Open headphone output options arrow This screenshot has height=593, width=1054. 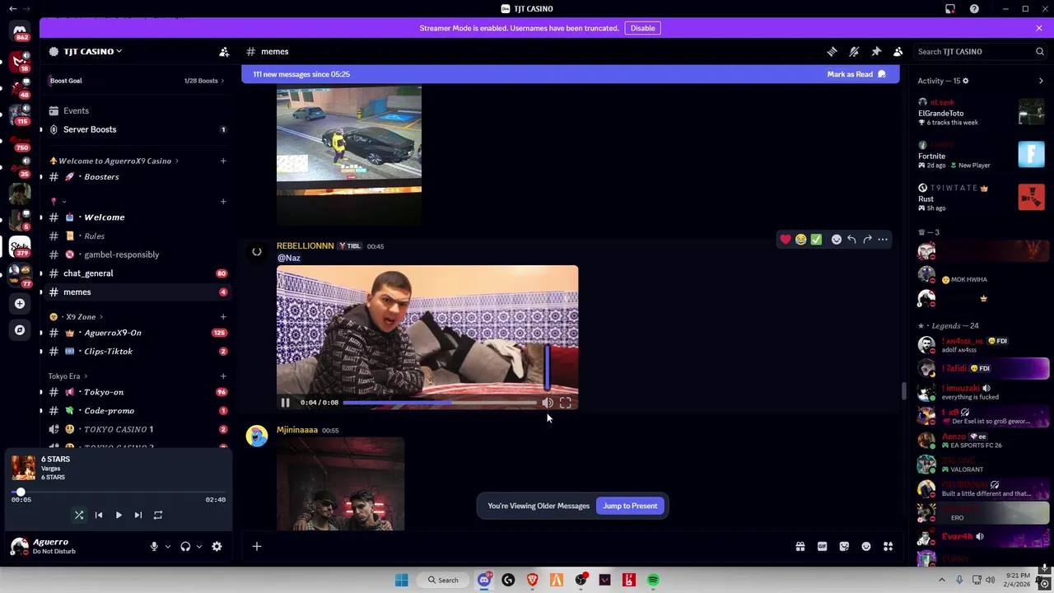[198, 546]
